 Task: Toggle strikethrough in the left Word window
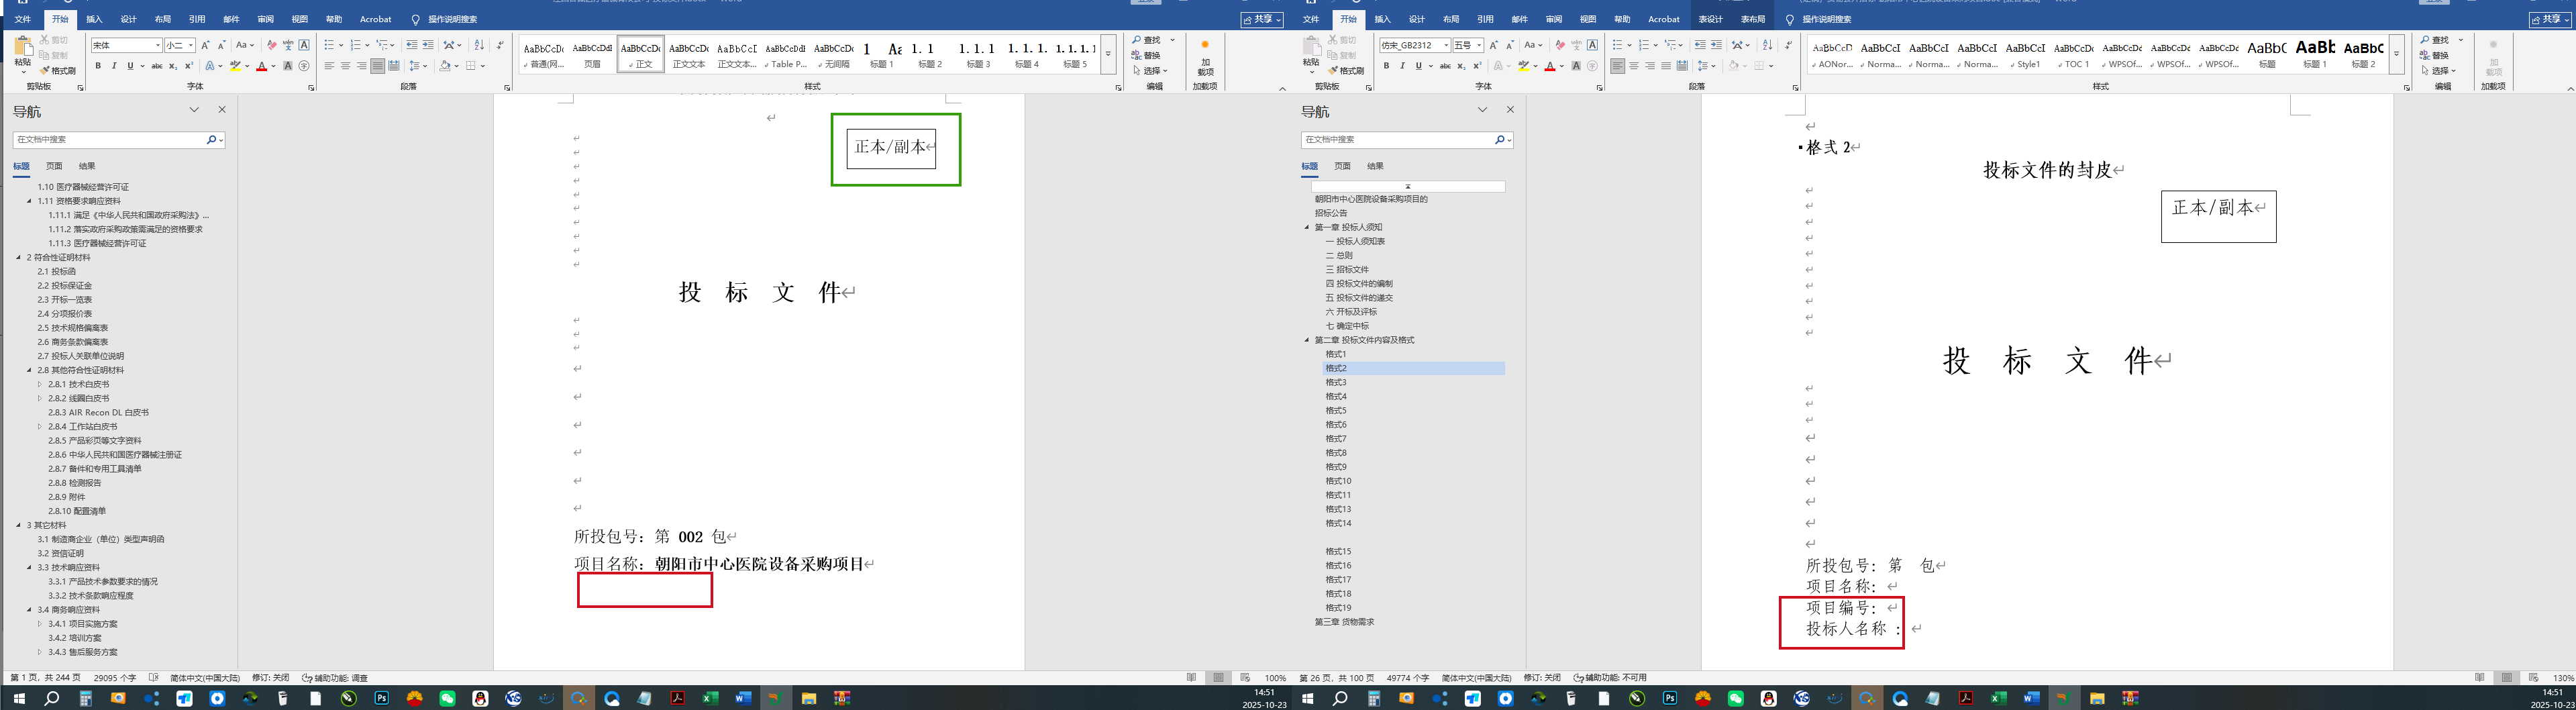point(157,66)
